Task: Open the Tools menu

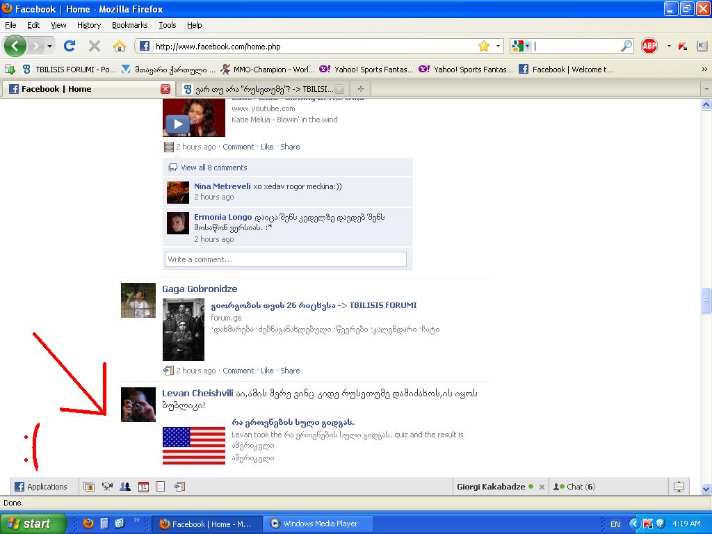Action: (x=167, y=25)
